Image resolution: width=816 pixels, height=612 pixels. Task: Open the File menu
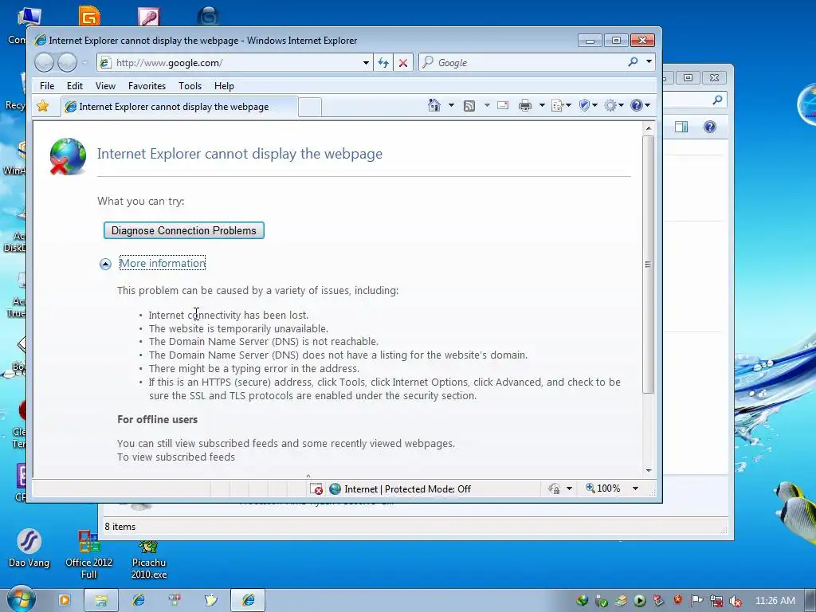47,86
